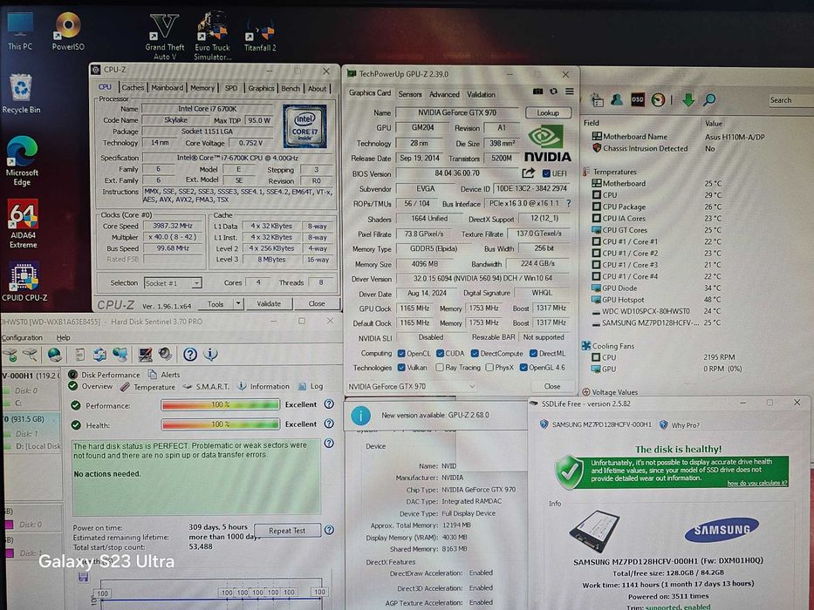Click help icon beside Performance bar
814x610 pixels.
click(x=329, y=404)
